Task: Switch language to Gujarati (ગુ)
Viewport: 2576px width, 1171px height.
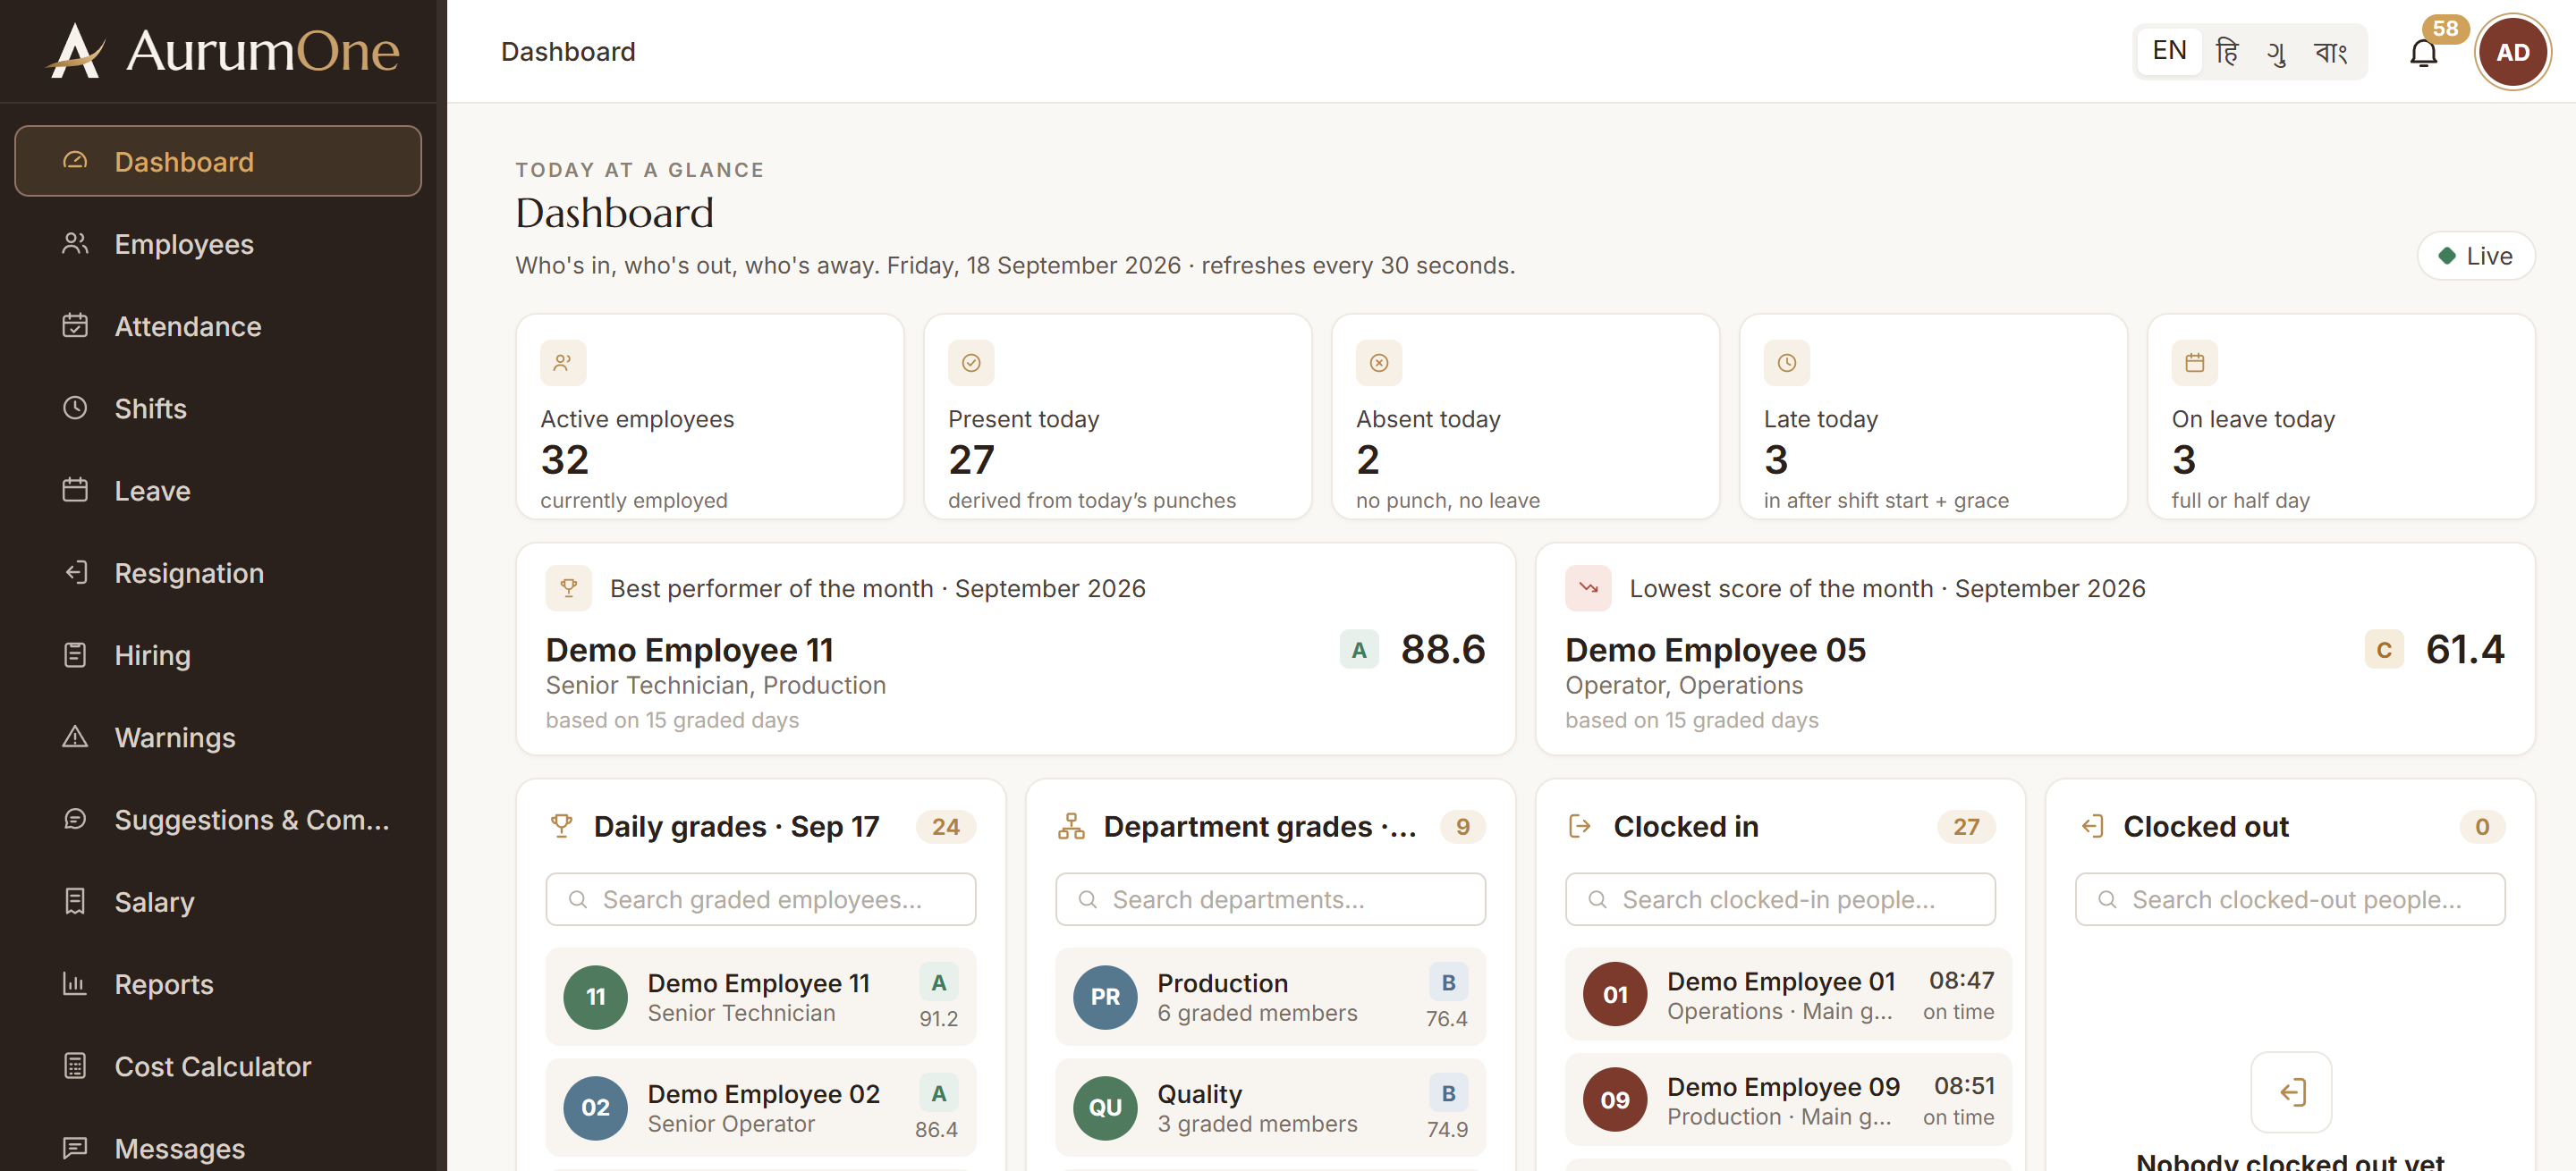Action: click(x=2277, y=51)
